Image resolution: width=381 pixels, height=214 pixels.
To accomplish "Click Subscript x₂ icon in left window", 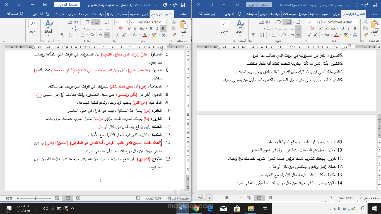I will tap(136, 28).
